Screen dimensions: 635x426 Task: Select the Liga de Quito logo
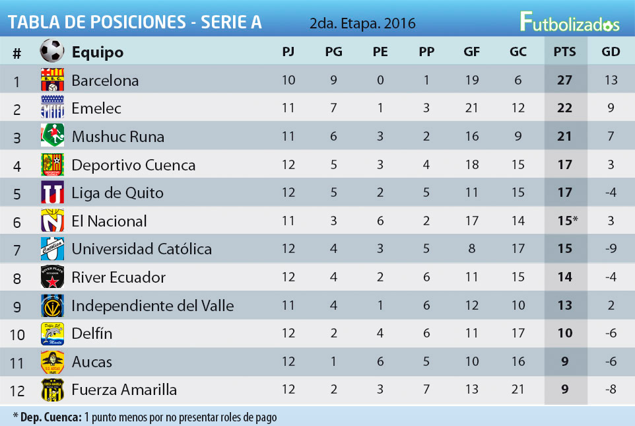[52, 193]
